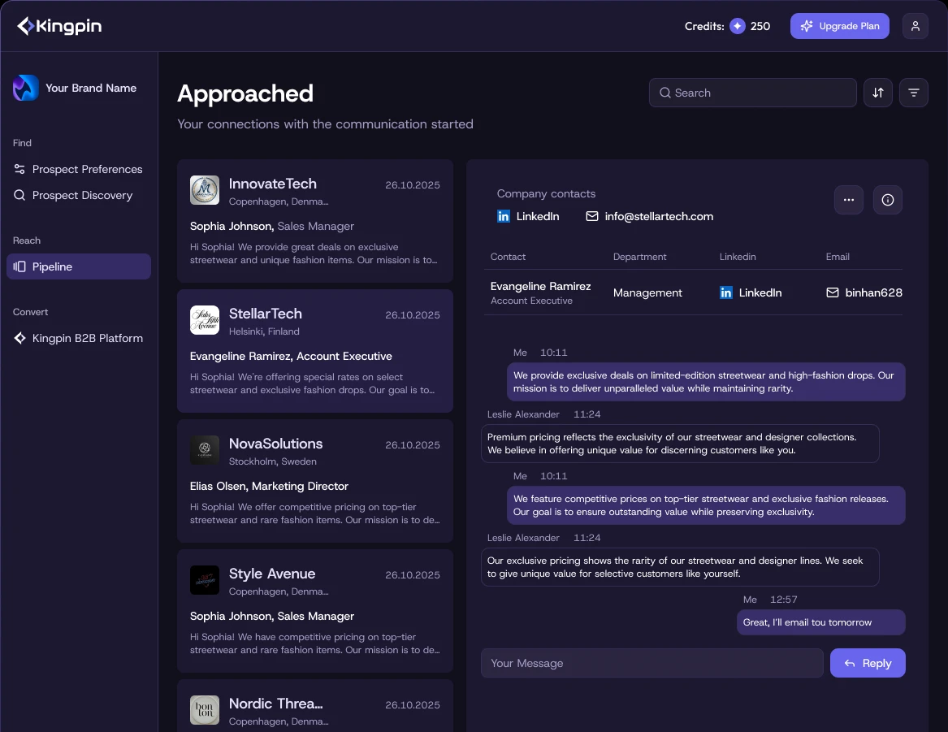Click the Department column header

[x=639, y=257]
